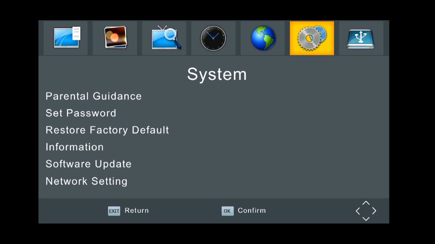Open the Program menu monitor icon
This screenshot has height=244, width=435.
point(66,38)
